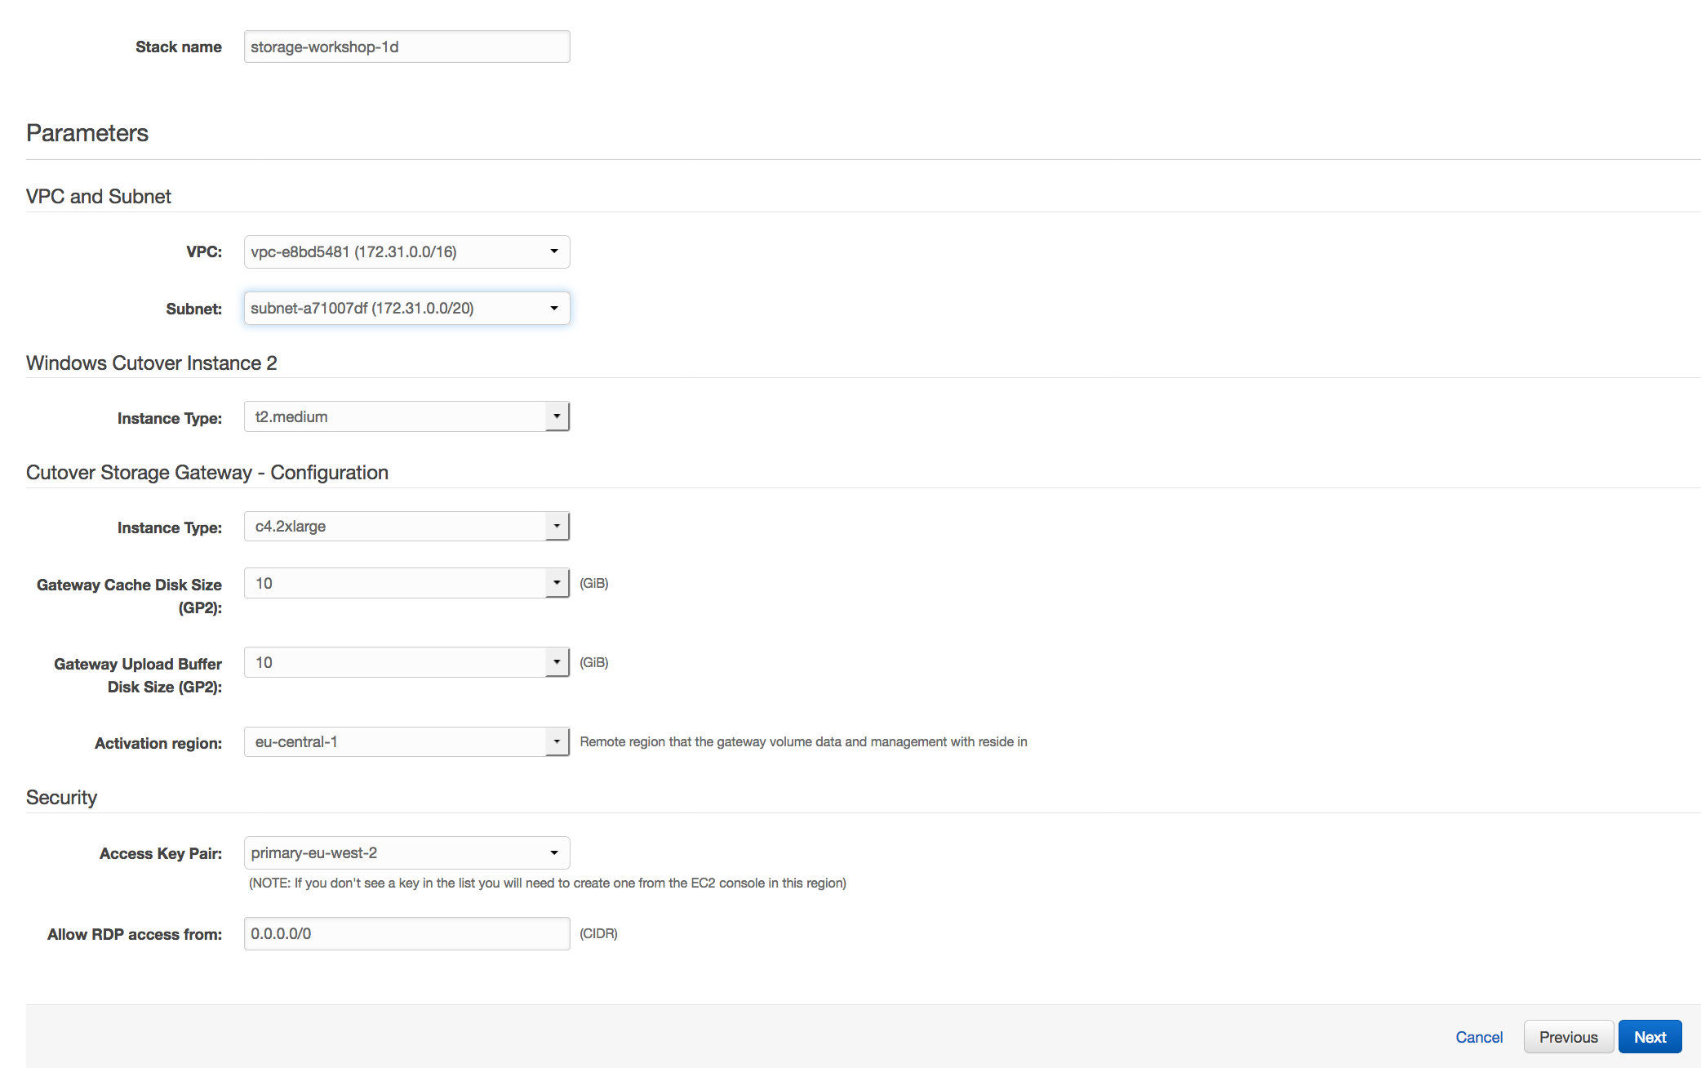Click the VPC and Subnet section heading
1701x1068 pixels.
(99, 197)
